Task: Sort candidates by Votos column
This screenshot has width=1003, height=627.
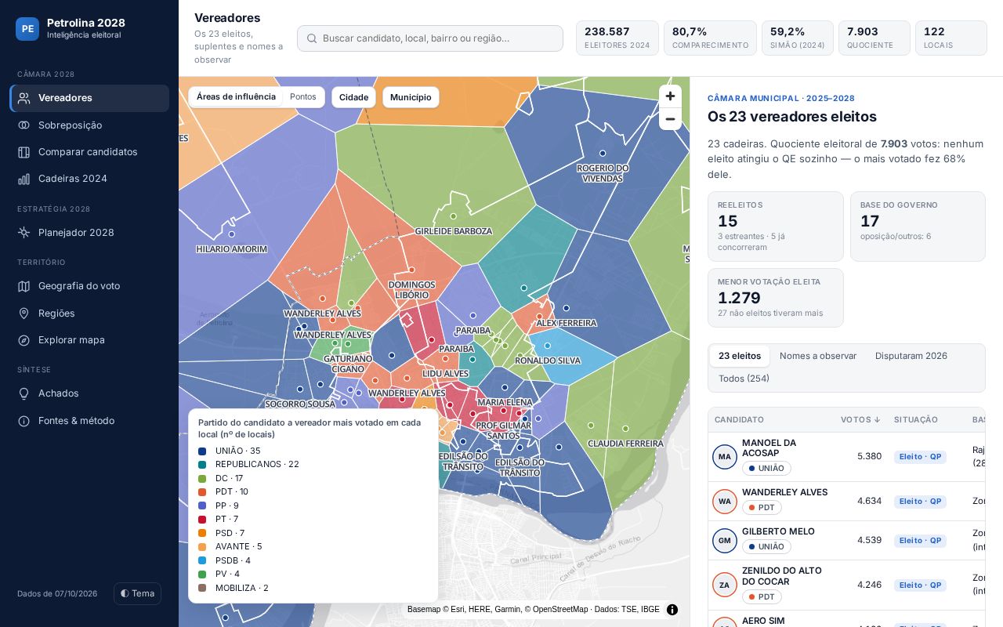Action: point(860,420)
